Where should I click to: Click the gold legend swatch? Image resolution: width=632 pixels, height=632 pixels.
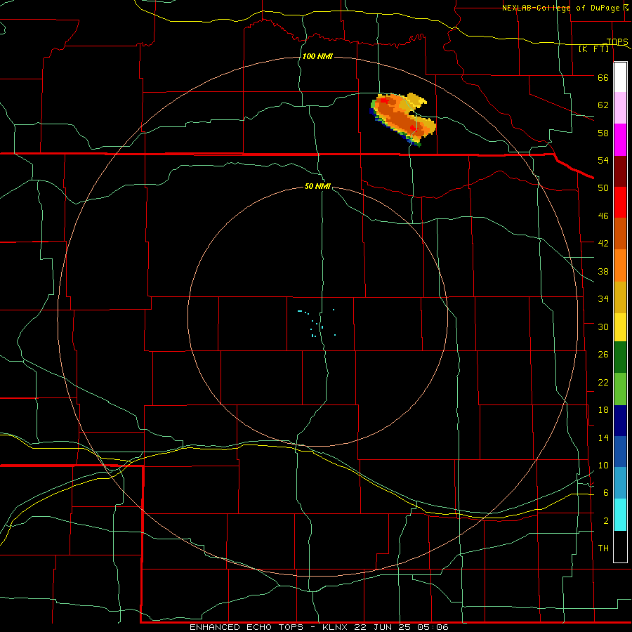click(620, 296)
